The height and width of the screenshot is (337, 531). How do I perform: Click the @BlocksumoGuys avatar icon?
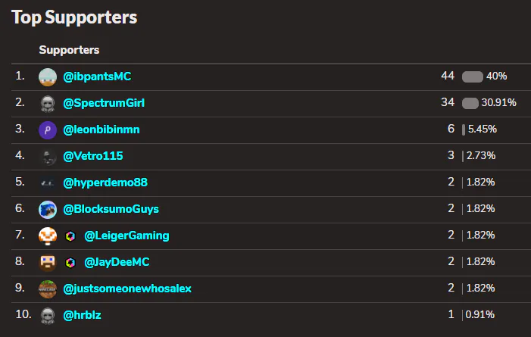tap(48, 209)
